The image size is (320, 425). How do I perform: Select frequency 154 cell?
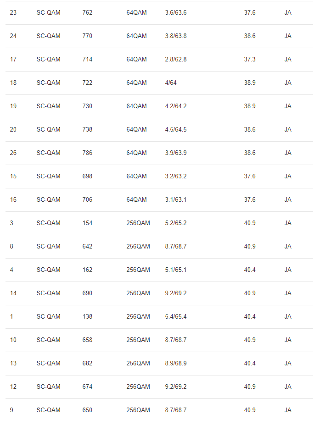tap(87, 223)
